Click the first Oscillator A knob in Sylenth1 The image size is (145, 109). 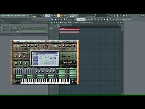coord(22,46)
